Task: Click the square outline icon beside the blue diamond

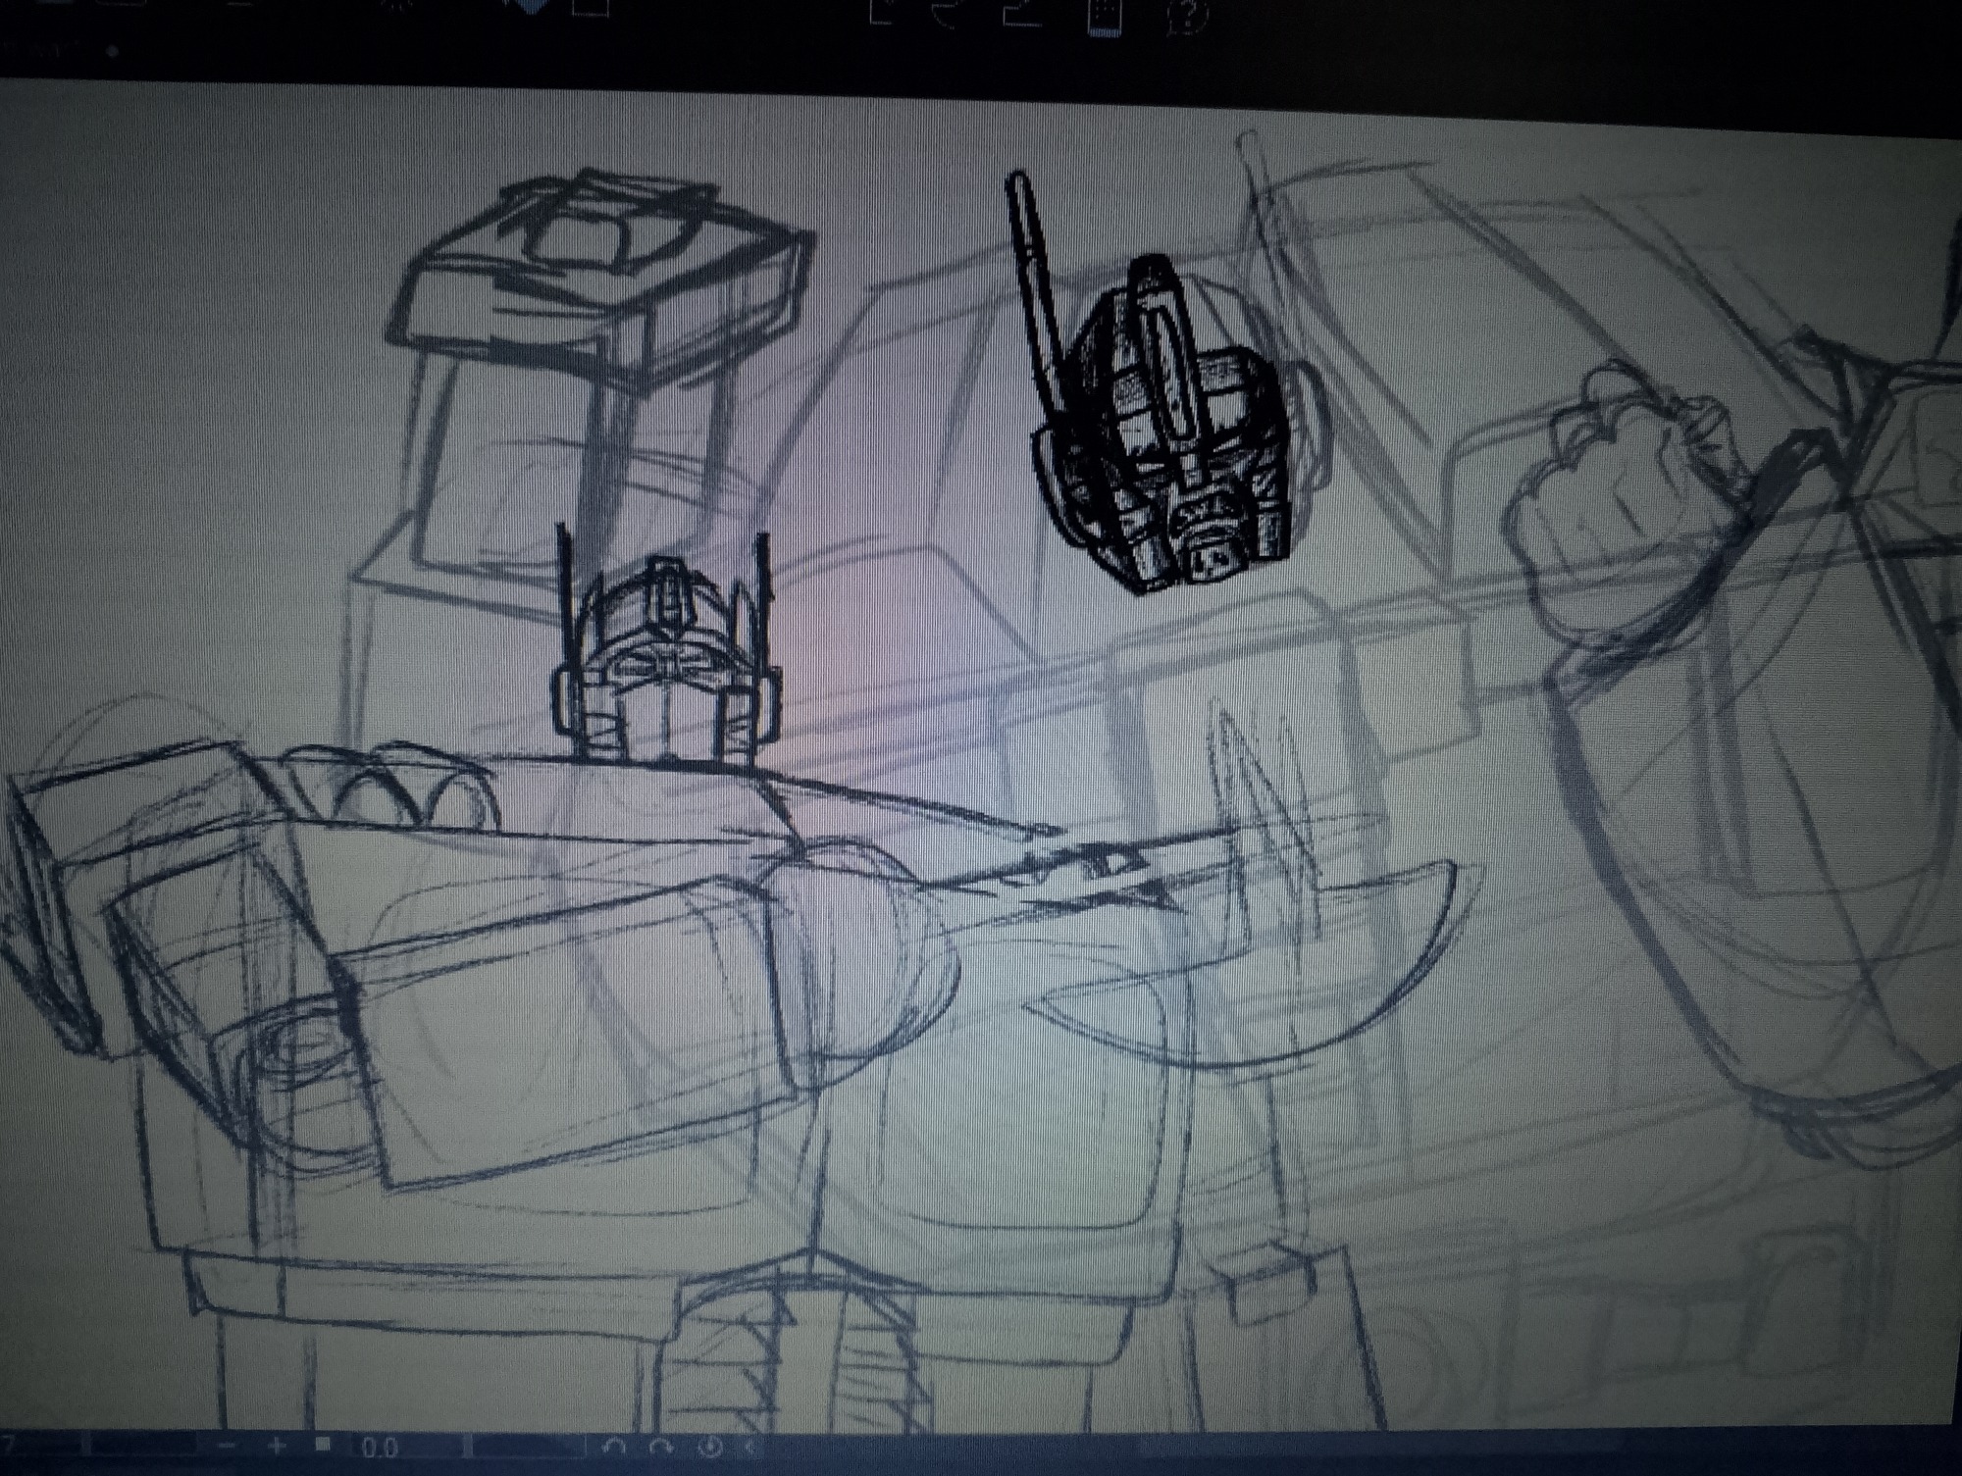Action: (591, 8)
